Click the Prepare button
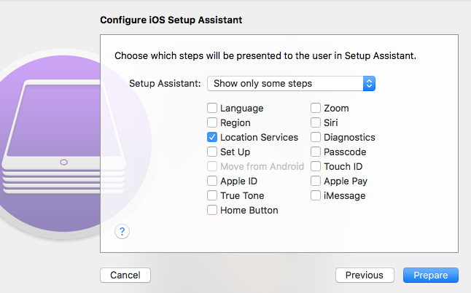Screen dimensions: 471x293 pos(431,276)
